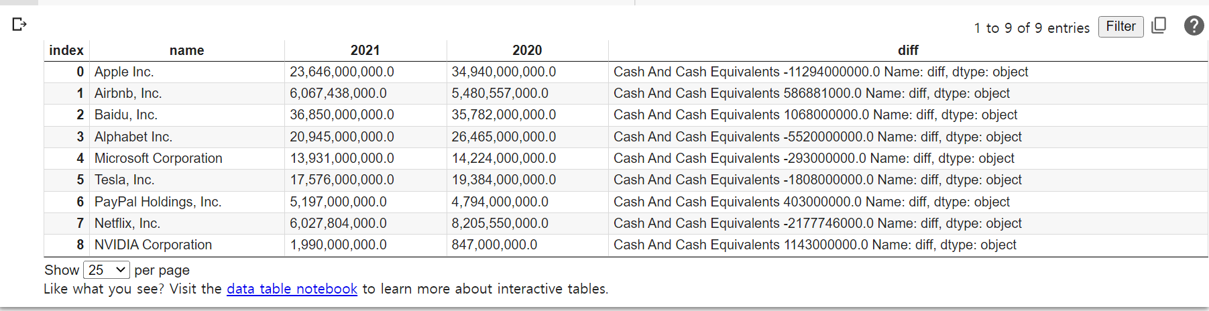The width and height of the screenshot is (1209, 311).
Task: Select the Airbnb, Inc. row
Action: click(x=626, y=93)
